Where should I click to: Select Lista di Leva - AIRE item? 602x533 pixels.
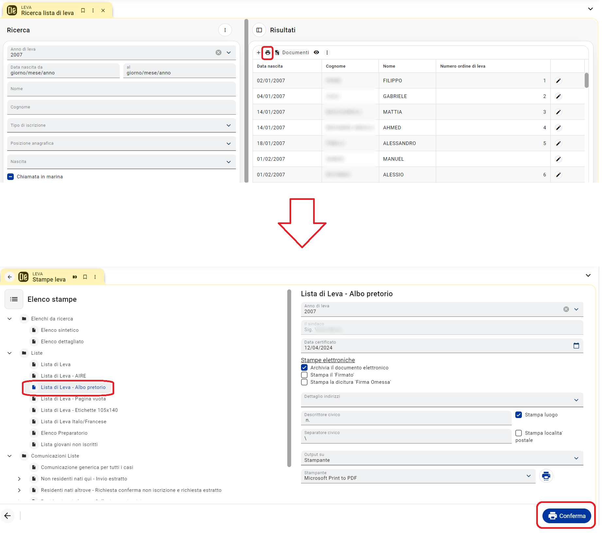click(63, 376)
